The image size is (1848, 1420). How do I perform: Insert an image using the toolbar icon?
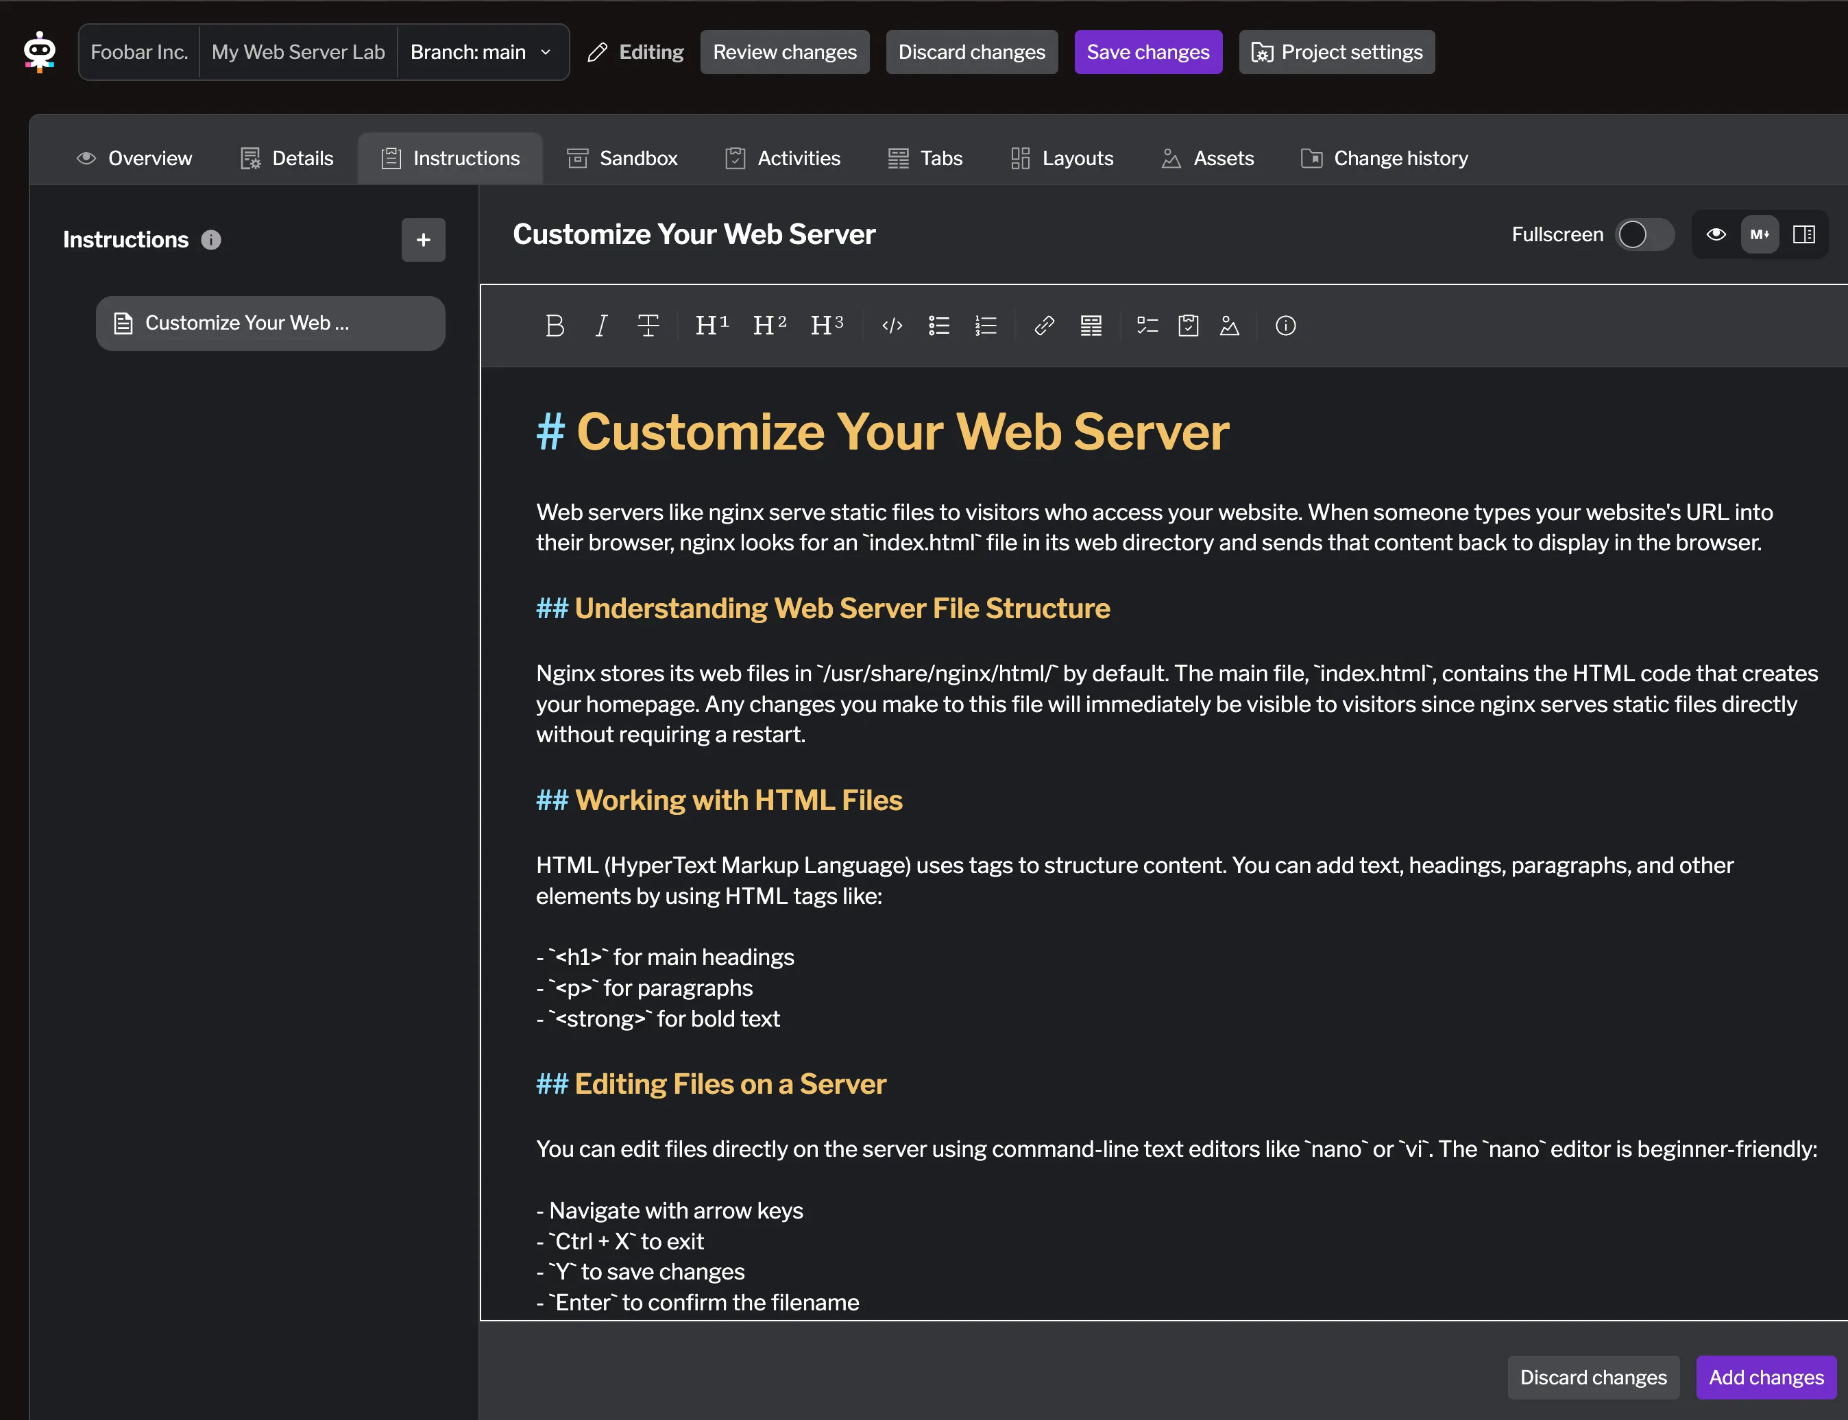(x=1229, y=326)
